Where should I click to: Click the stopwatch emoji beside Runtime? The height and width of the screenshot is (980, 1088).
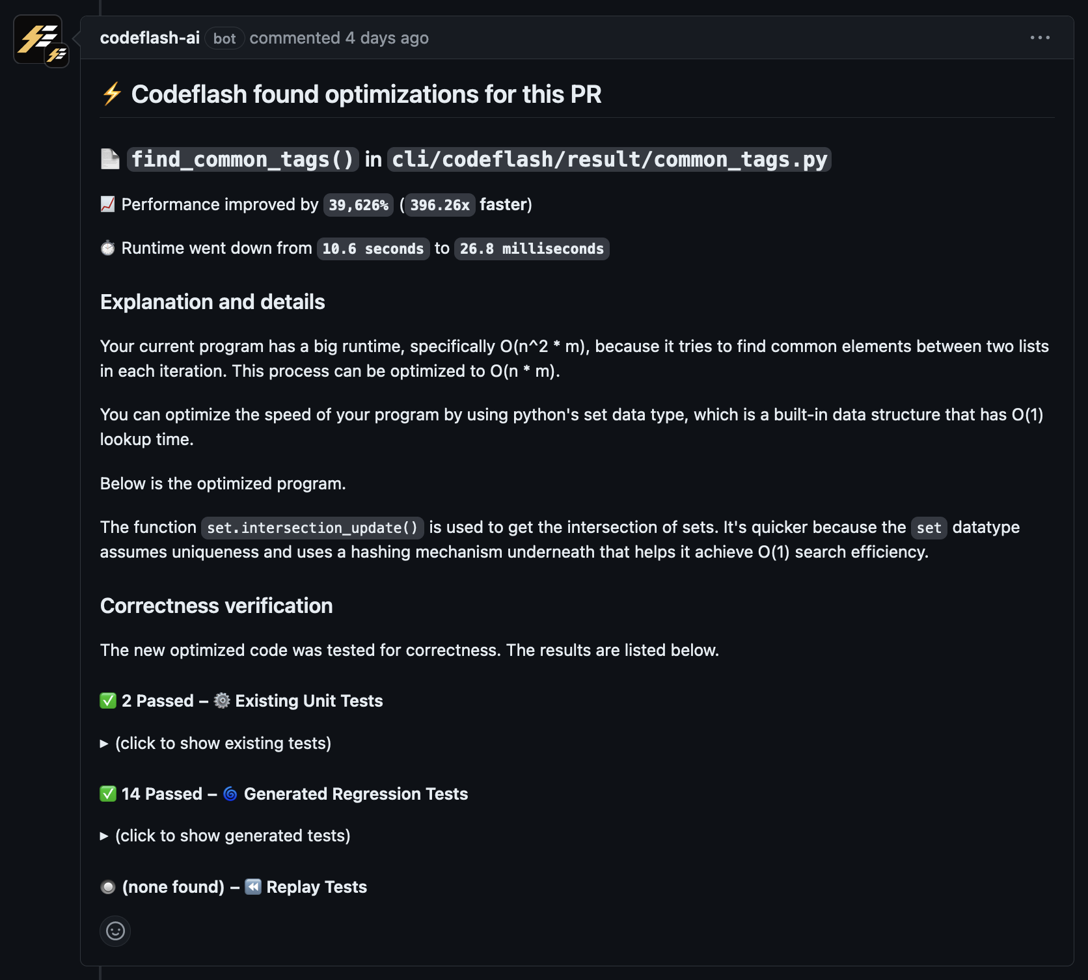coord(108,248)
